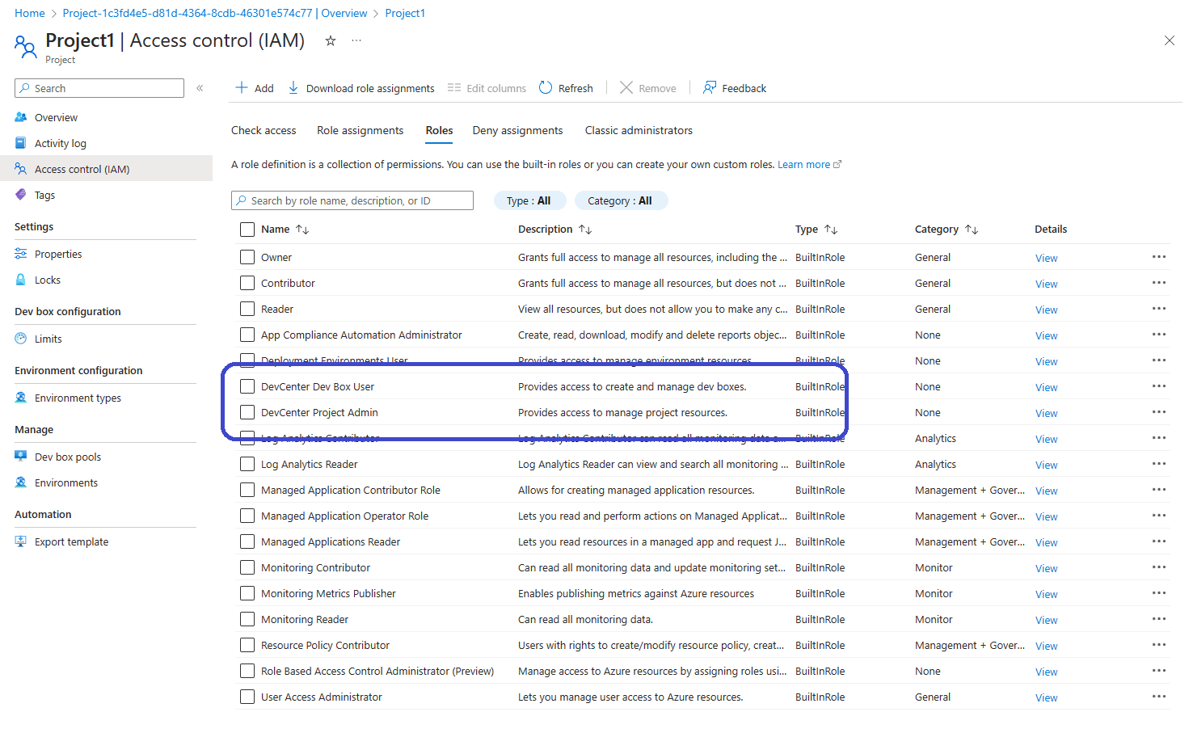Check the DevCenter Dev Box User checkbox
This screenshot has width=1189, height=733.
247,387
